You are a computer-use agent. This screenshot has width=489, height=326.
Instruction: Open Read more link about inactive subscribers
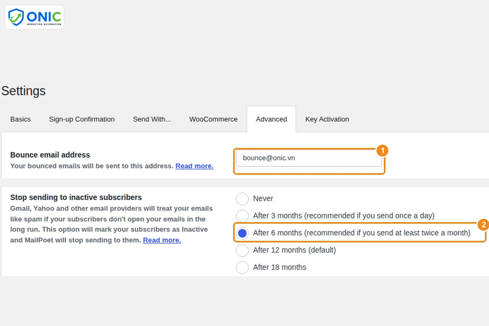(x=162, y=240)
